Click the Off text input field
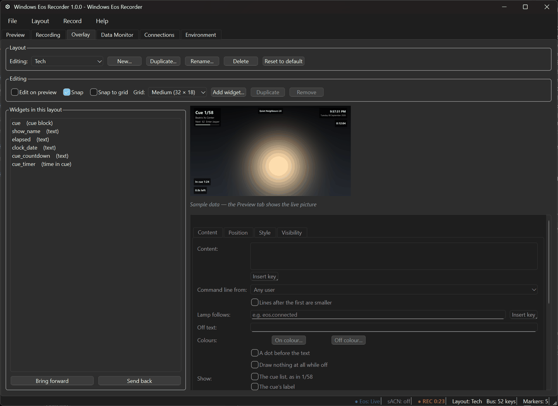The height and width of the screenshot is (406, 558). 394,328
